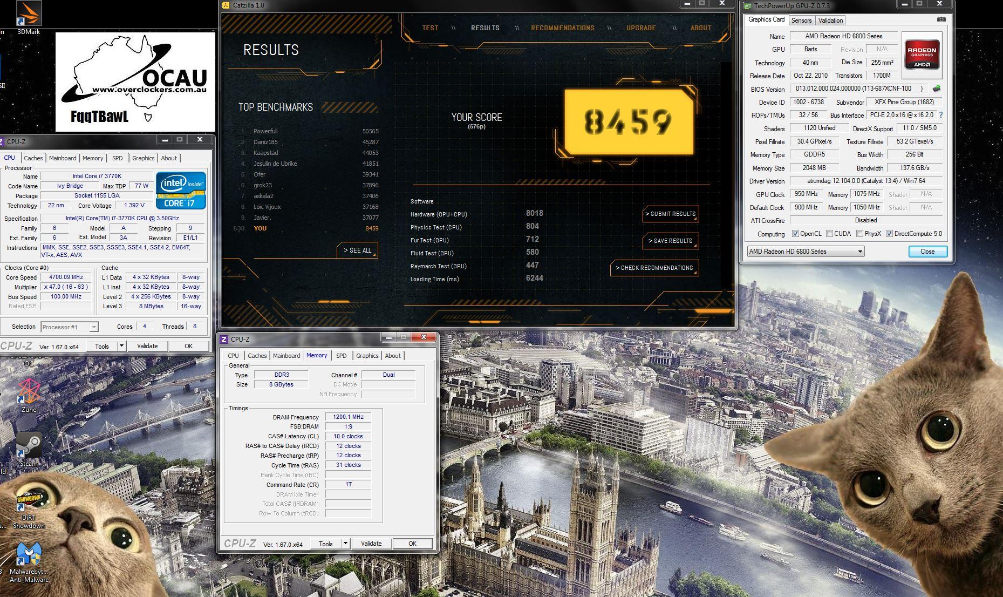Click the GPU-Z title bar icon
Viewport: 1003px width, 597px height.
pos(747,6)
